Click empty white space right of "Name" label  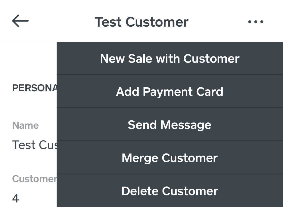(48, 125)
